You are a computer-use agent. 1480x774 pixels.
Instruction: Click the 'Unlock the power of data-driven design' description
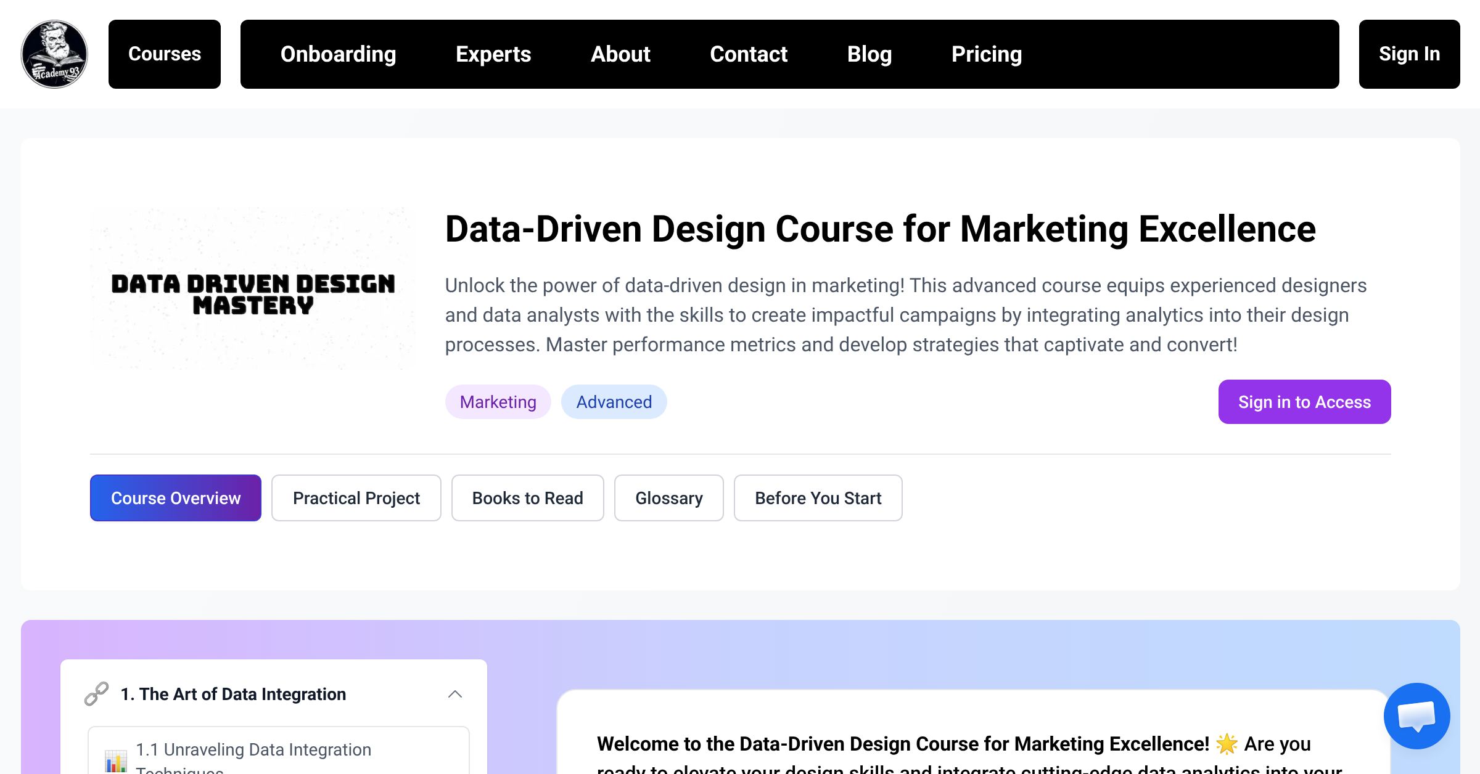click(906, 315)
